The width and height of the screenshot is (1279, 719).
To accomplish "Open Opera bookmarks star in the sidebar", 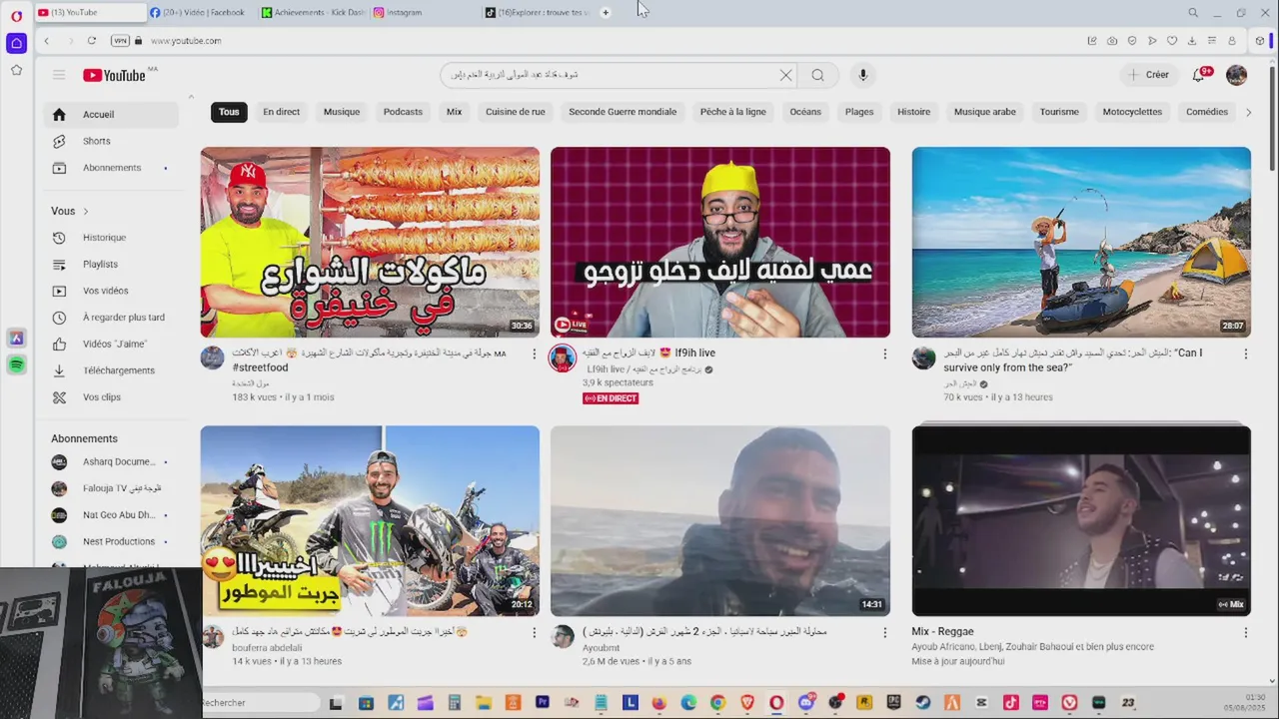I will [16, 70].
